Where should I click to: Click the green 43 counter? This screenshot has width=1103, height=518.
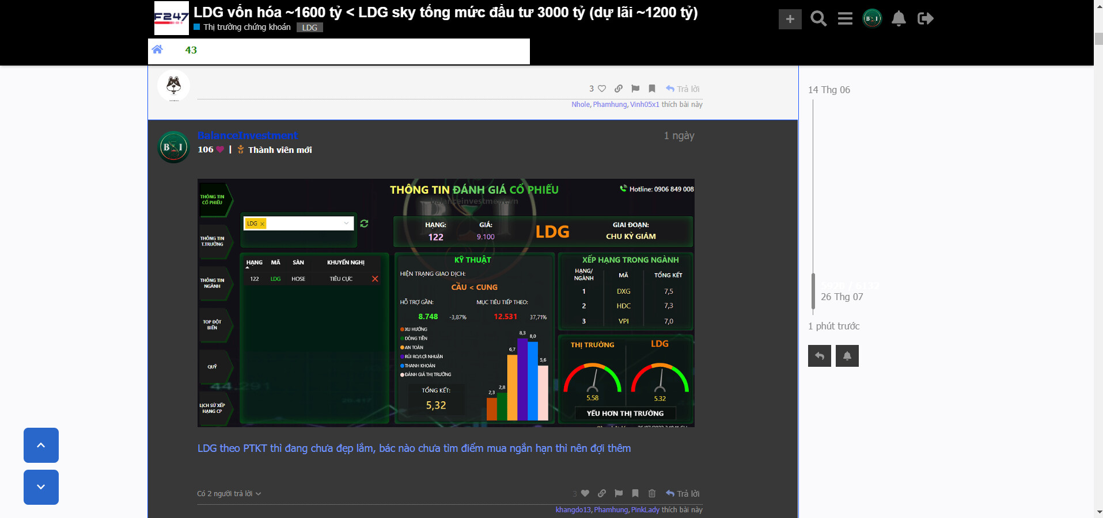(x=191, y=50)
